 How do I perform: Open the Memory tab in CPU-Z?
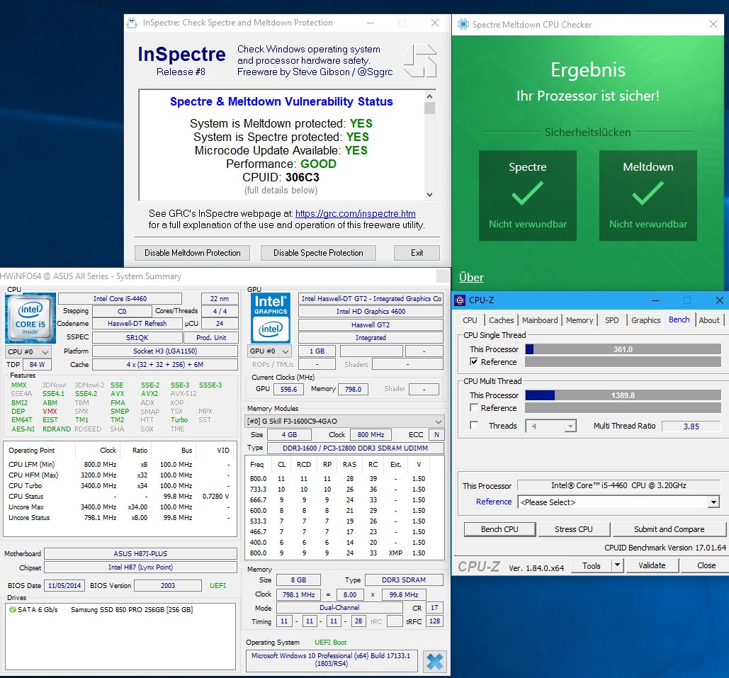(x=580, y=320)
